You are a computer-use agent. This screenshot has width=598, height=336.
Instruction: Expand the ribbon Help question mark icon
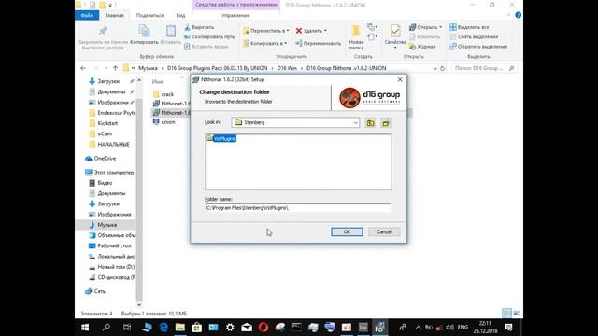[518, 15]
